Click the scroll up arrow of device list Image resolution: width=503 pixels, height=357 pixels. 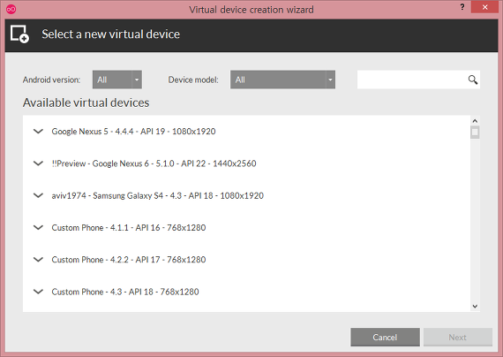(475, 121)
